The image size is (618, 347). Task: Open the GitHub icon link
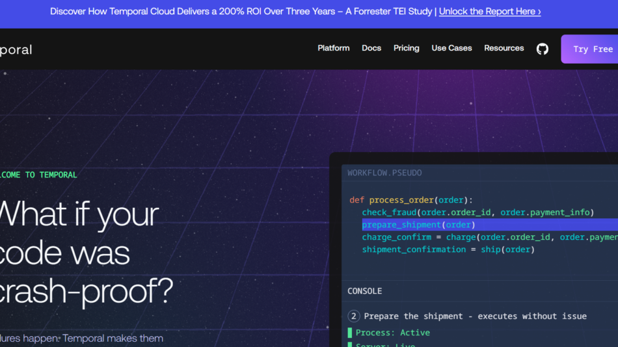(x=542, y=49)
